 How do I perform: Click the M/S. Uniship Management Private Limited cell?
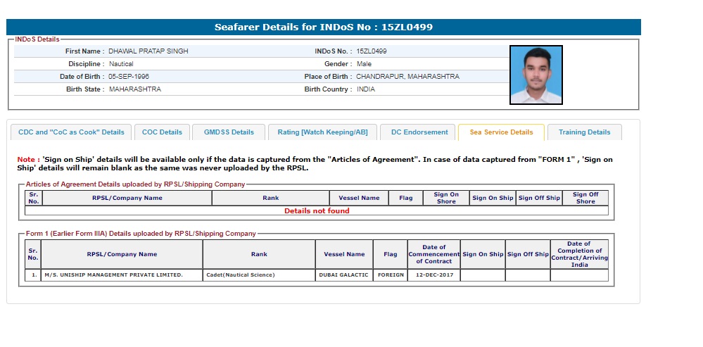pyautogui.click(x=113, y=275)
